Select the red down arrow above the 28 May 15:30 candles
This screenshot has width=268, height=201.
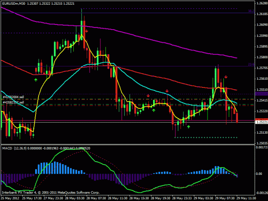click(x=148, y=96)
